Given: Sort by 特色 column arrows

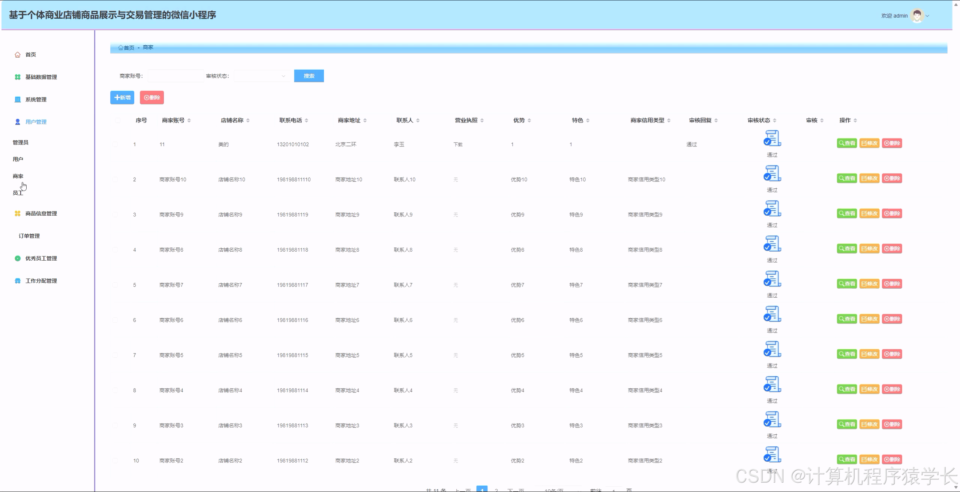Looking at the screenshot, I should [x=588, y=121].
